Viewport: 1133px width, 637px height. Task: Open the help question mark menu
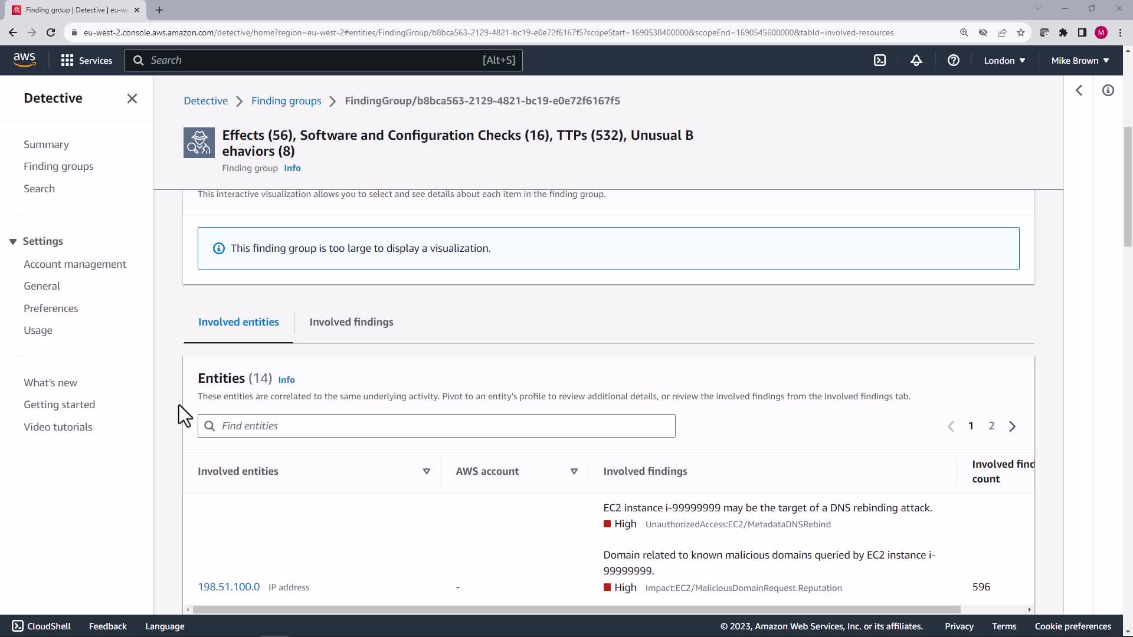[x=953, y=60]
